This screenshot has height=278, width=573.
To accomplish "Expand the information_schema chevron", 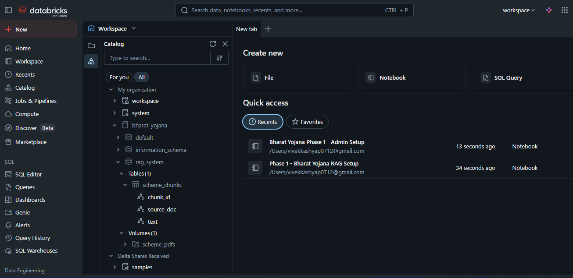I will click(118, 150).
